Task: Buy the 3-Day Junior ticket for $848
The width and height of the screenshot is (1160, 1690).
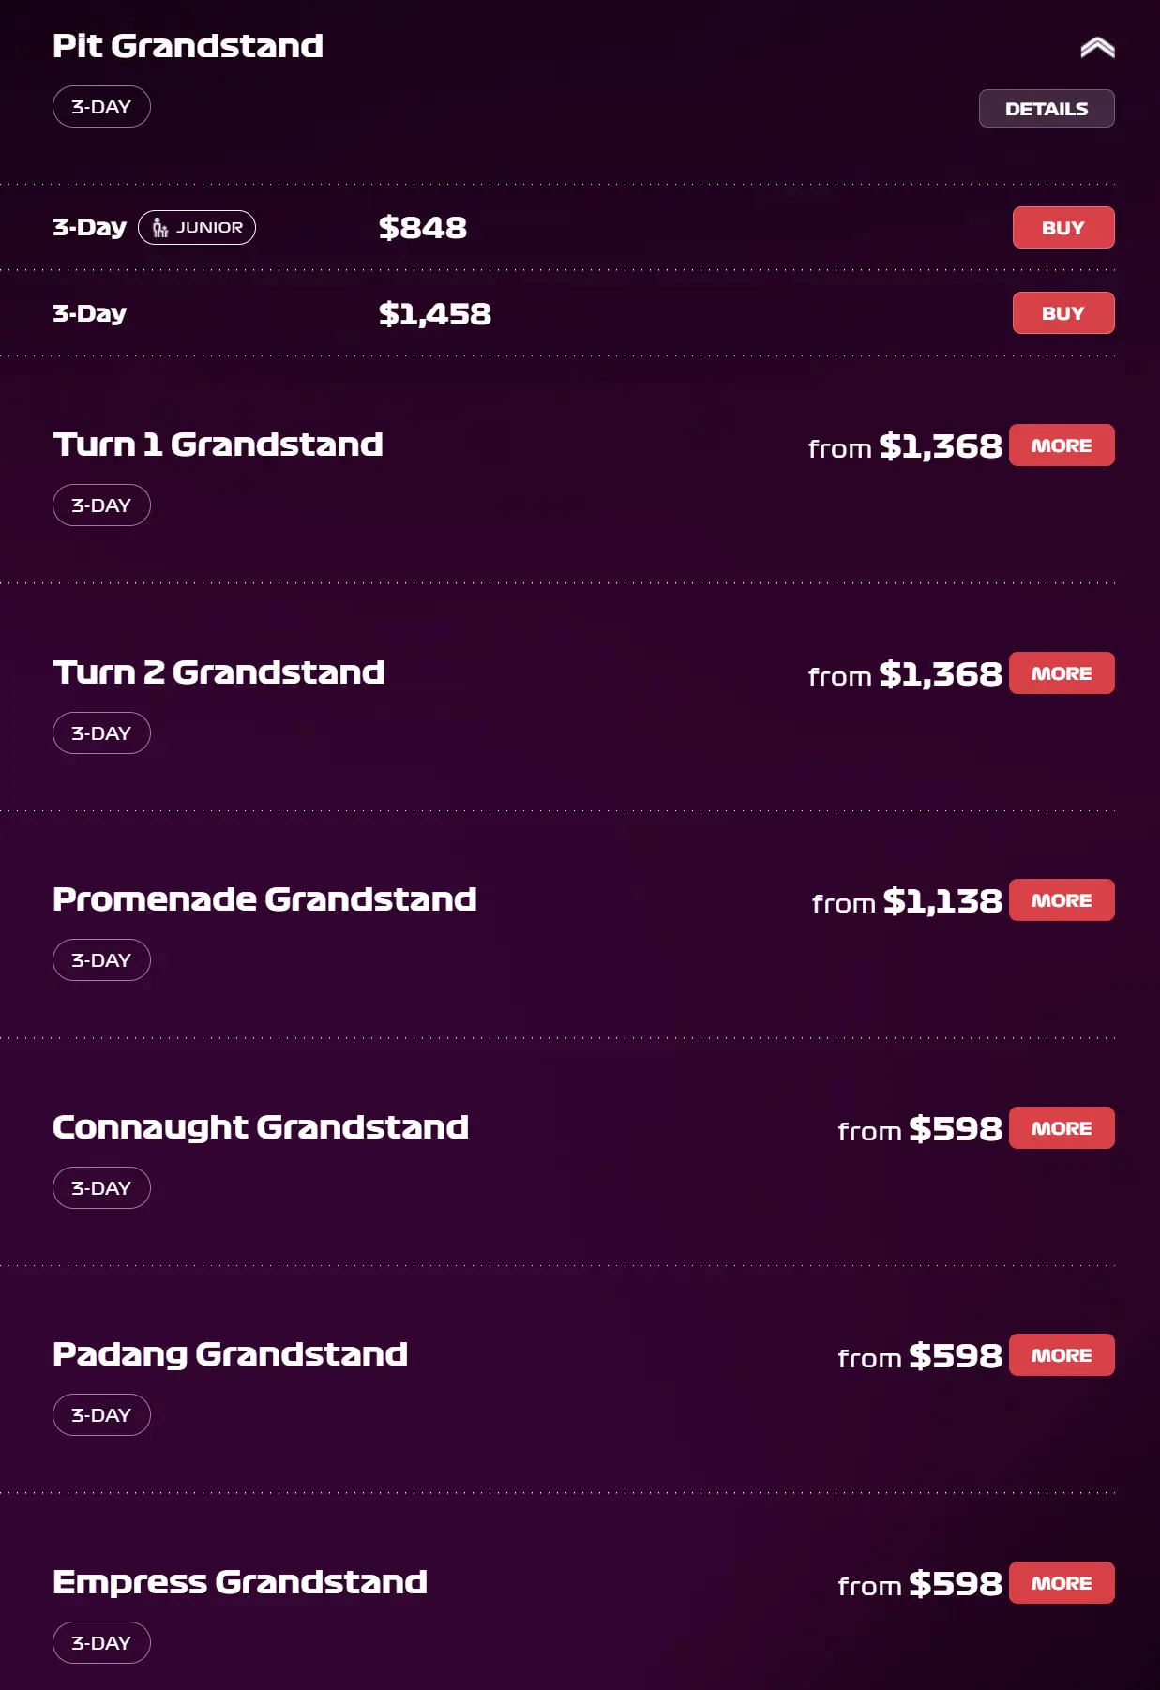Action: tap(1062, 228)
